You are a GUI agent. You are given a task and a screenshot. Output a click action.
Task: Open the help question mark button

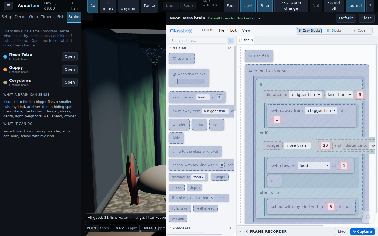(370, 6)
